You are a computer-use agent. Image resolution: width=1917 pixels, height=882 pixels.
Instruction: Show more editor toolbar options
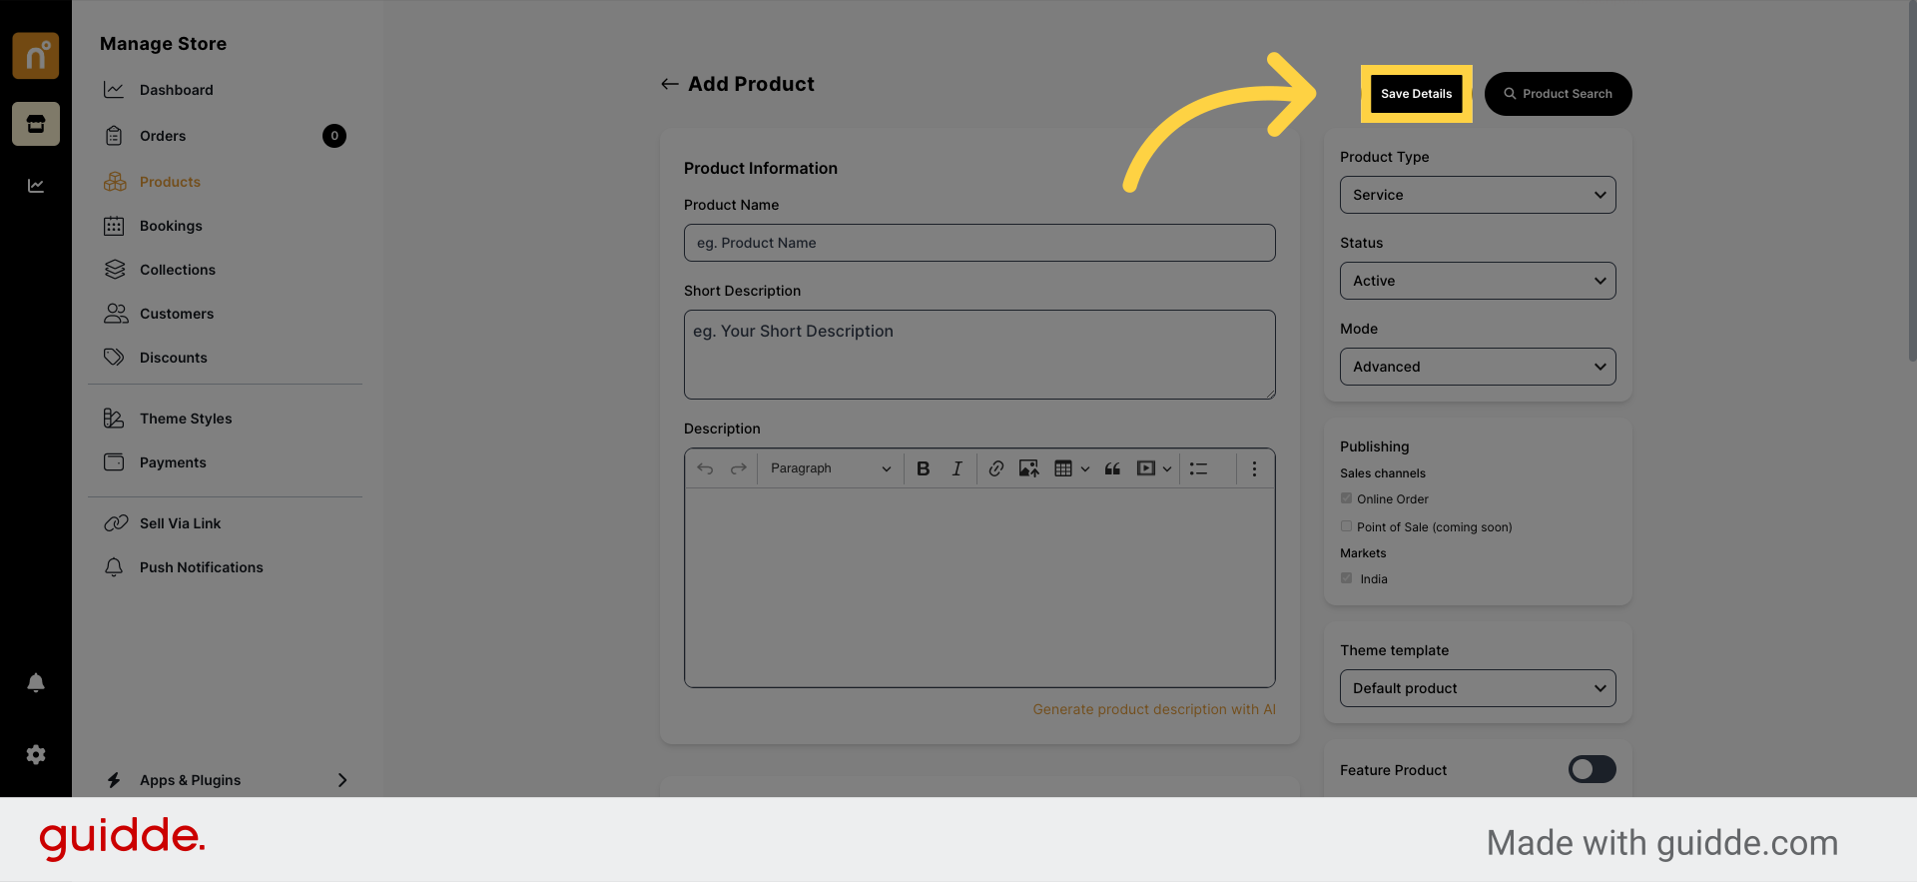1254,468
